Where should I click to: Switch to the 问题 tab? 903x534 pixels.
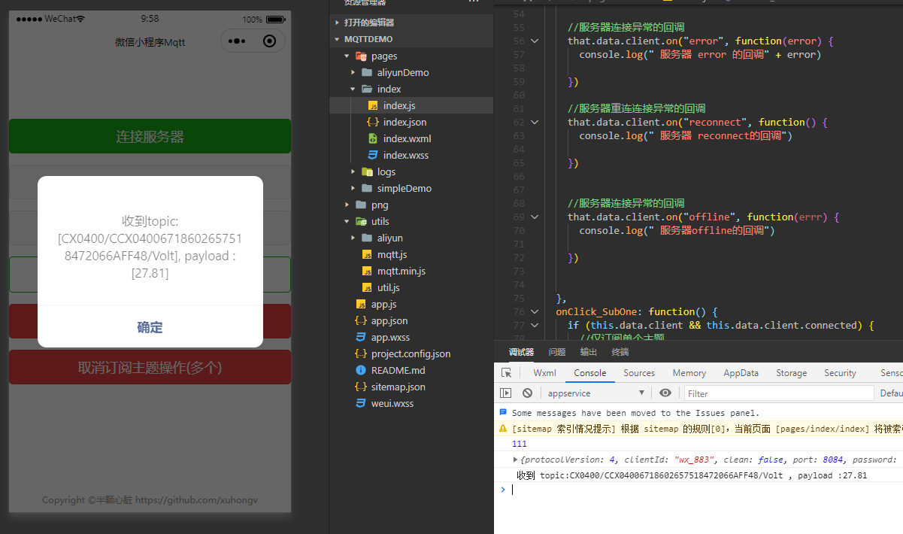[557, 352]
